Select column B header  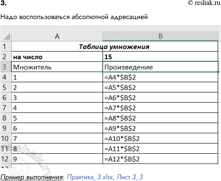point(160,37)
